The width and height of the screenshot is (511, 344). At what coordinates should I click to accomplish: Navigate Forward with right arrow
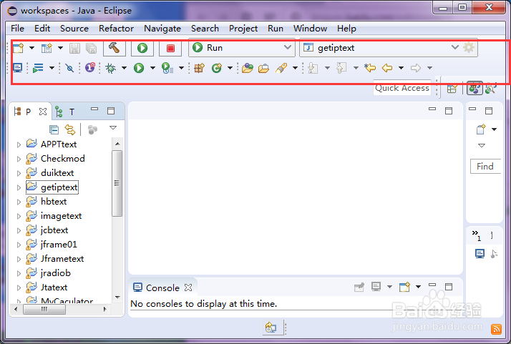(416, 68)
